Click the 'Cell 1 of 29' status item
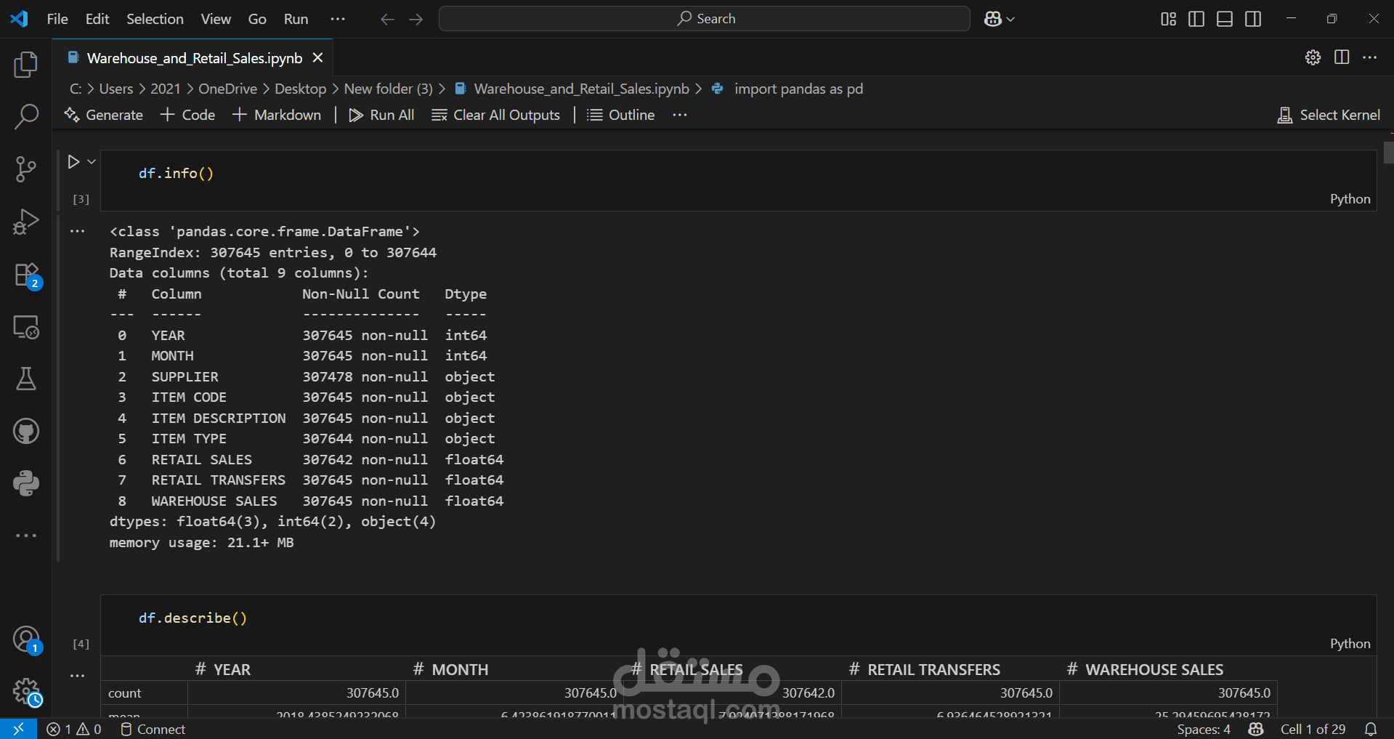The image size is (1394, 739). (x=1313, y=729)
